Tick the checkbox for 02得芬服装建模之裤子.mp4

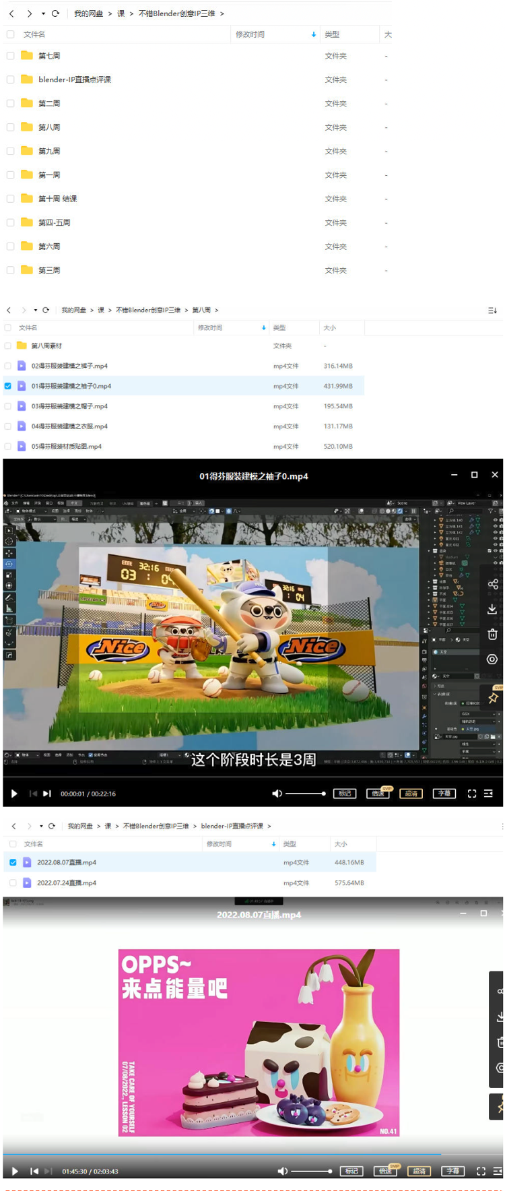point(8,366)
